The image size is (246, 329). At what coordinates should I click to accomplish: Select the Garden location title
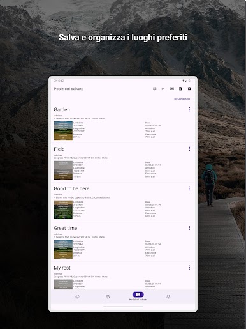[x=62, y=109]
